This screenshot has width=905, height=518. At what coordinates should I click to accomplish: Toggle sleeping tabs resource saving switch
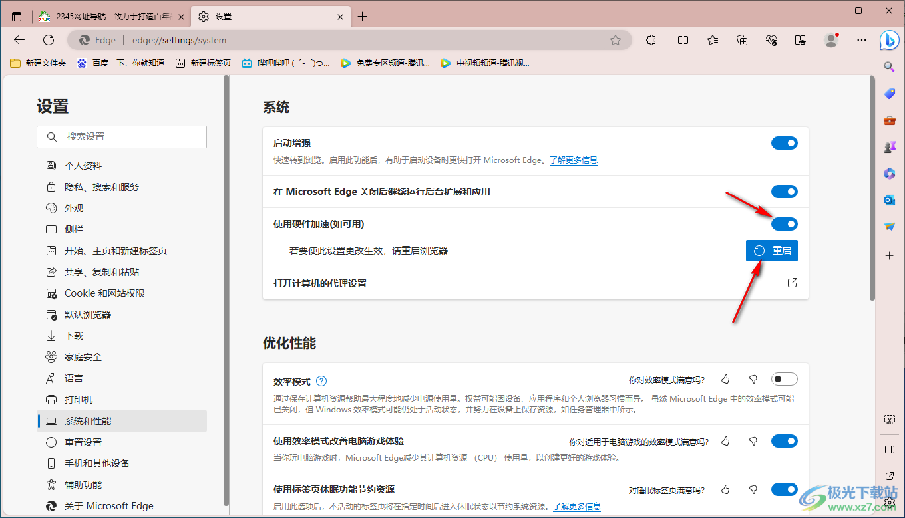[x=785, y=489]
